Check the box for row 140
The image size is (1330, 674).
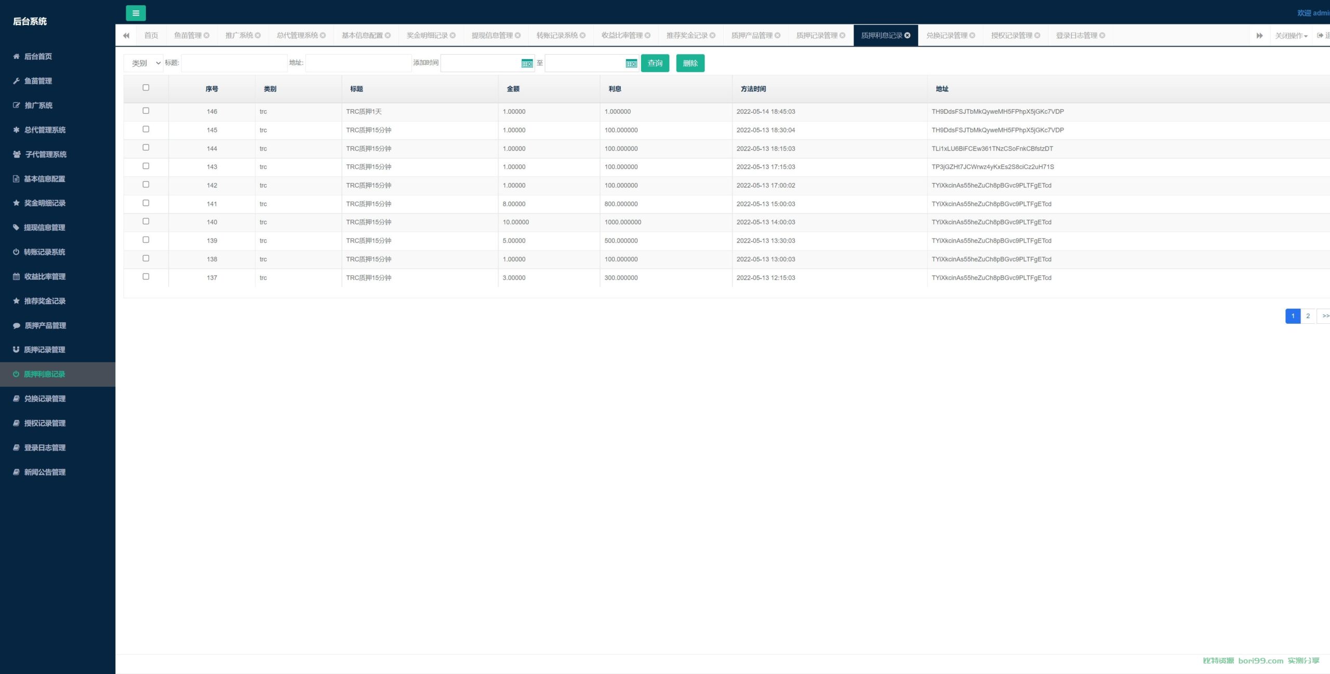146,221
